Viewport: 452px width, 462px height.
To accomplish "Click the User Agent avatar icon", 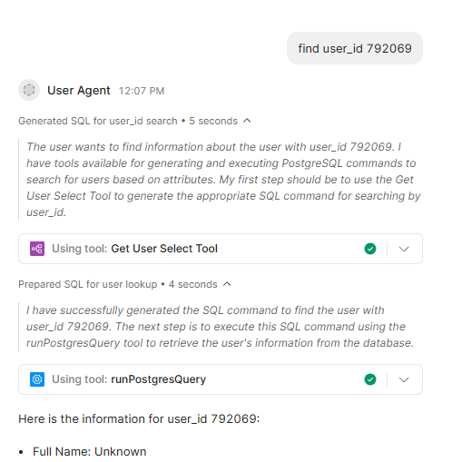I will point(29,90).
